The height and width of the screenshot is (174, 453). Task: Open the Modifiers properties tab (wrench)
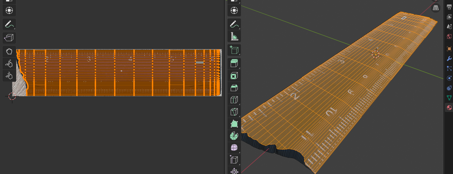point(449,59)
